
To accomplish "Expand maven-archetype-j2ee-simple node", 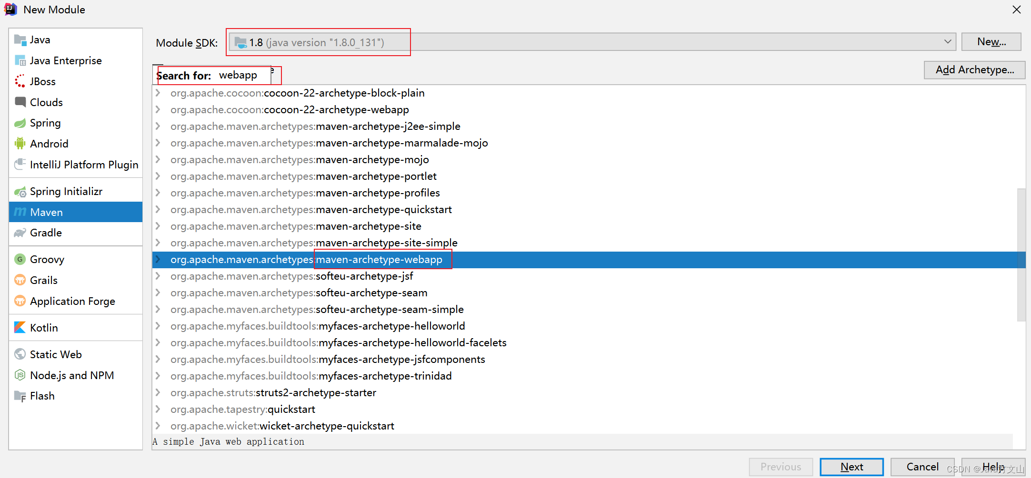I will point(158,126).
